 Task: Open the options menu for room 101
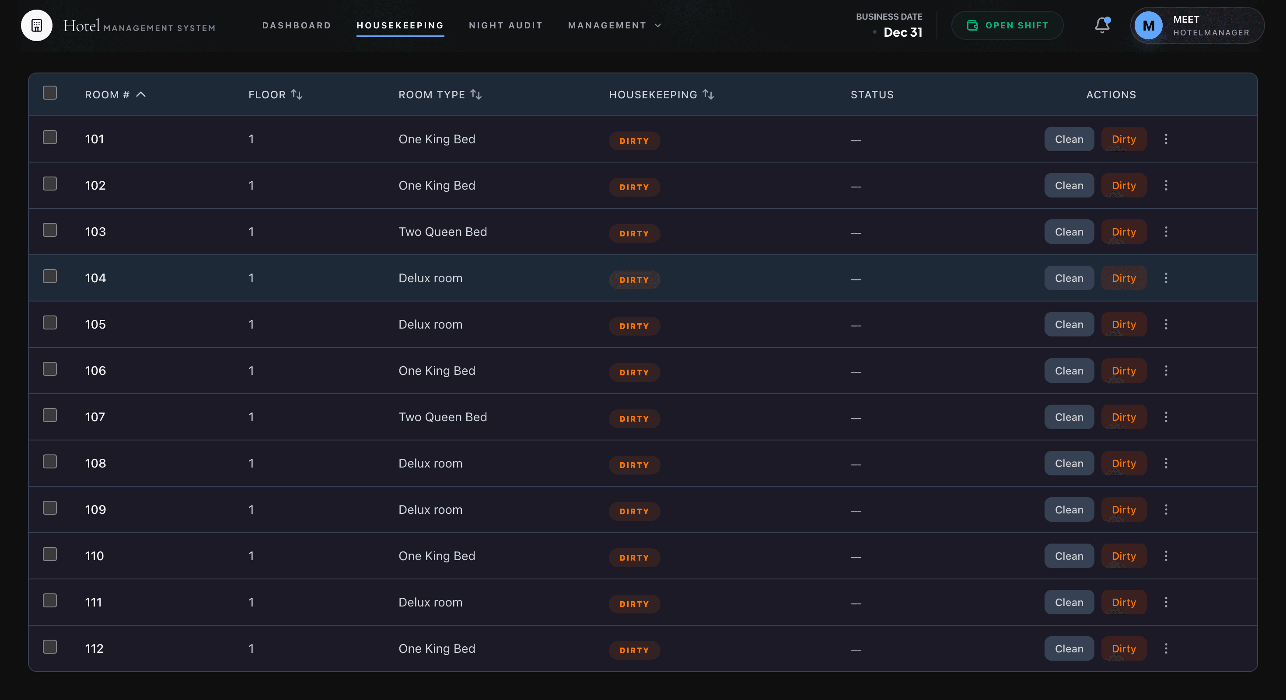(1166, 139)
